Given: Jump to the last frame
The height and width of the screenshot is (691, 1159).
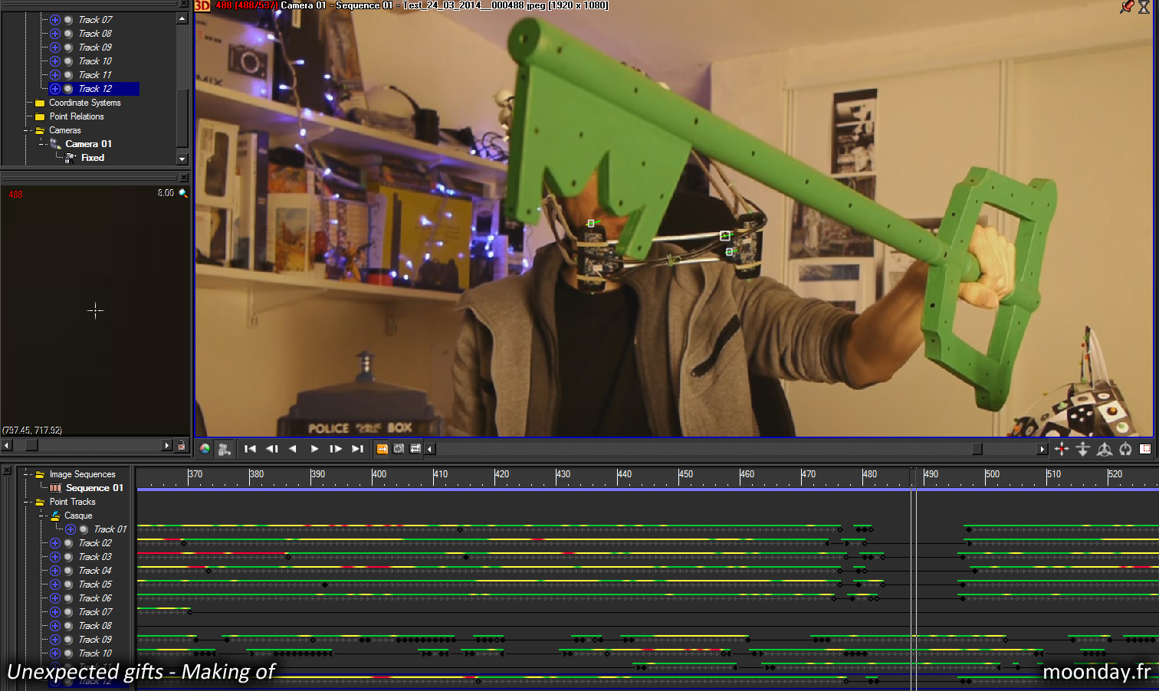Looking at the screenshot, I should click(x=357, y=449).
